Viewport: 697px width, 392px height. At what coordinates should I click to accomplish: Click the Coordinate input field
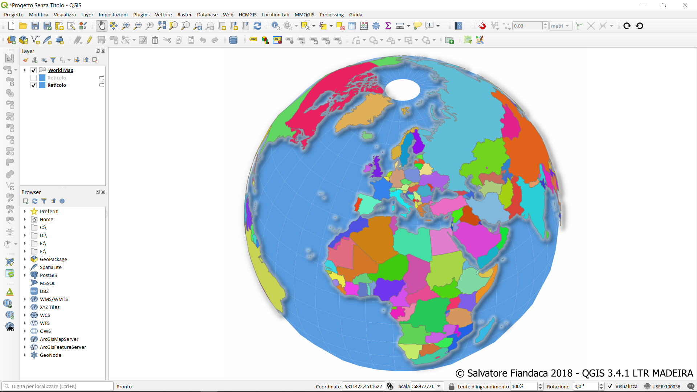[x=363, y=386]
